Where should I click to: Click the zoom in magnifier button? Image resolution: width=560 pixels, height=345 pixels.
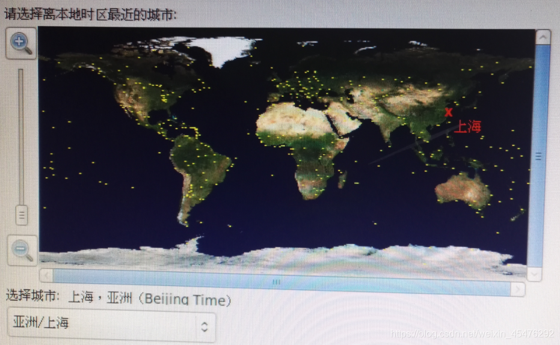pyautogui.click(x=21, y=43)
